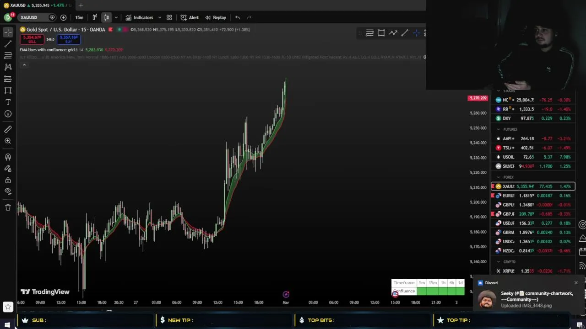Select the candles chart style icon
Screen dimensions: 586x329
pos(107,17)
